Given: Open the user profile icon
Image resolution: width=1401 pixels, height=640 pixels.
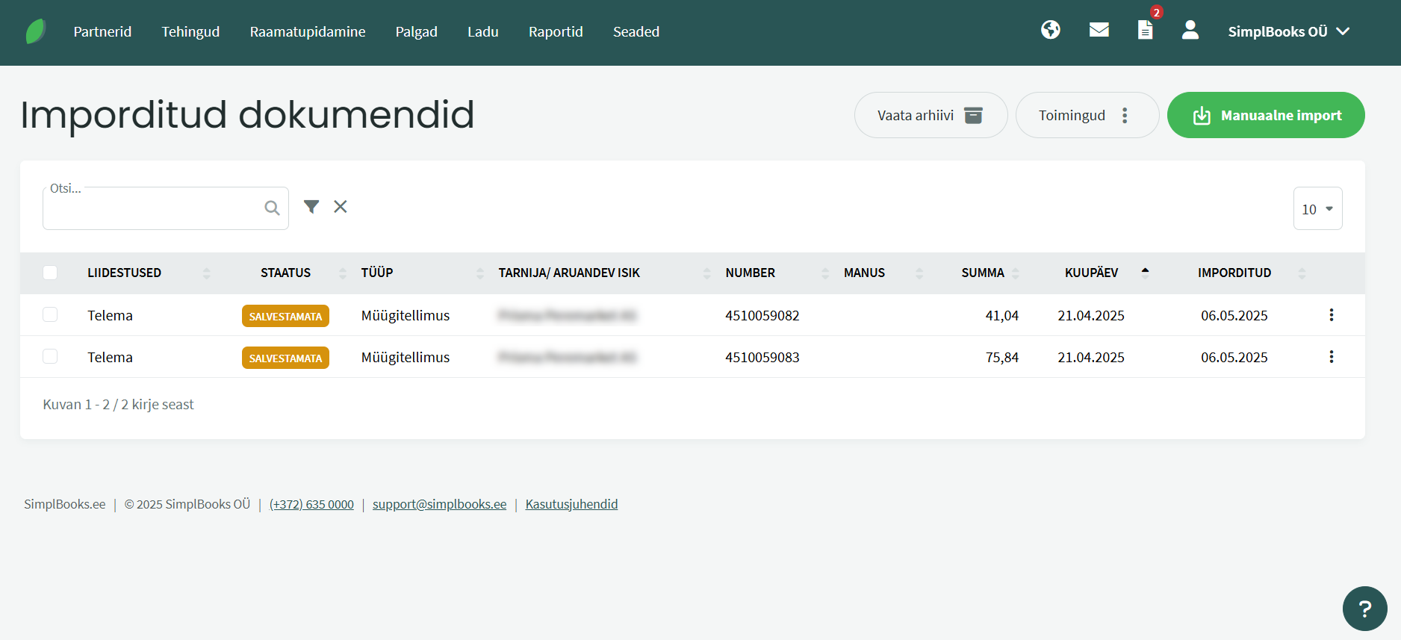Looking at the screenshot, I should (x=1190, y=30).
